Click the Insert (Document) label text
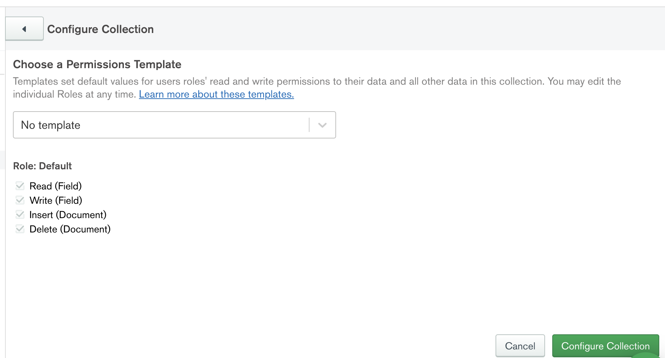Viewport: 665px width, 358px height. (x=68, y=215)
